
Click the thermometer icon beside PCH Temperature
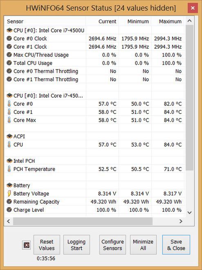(9, 169)
